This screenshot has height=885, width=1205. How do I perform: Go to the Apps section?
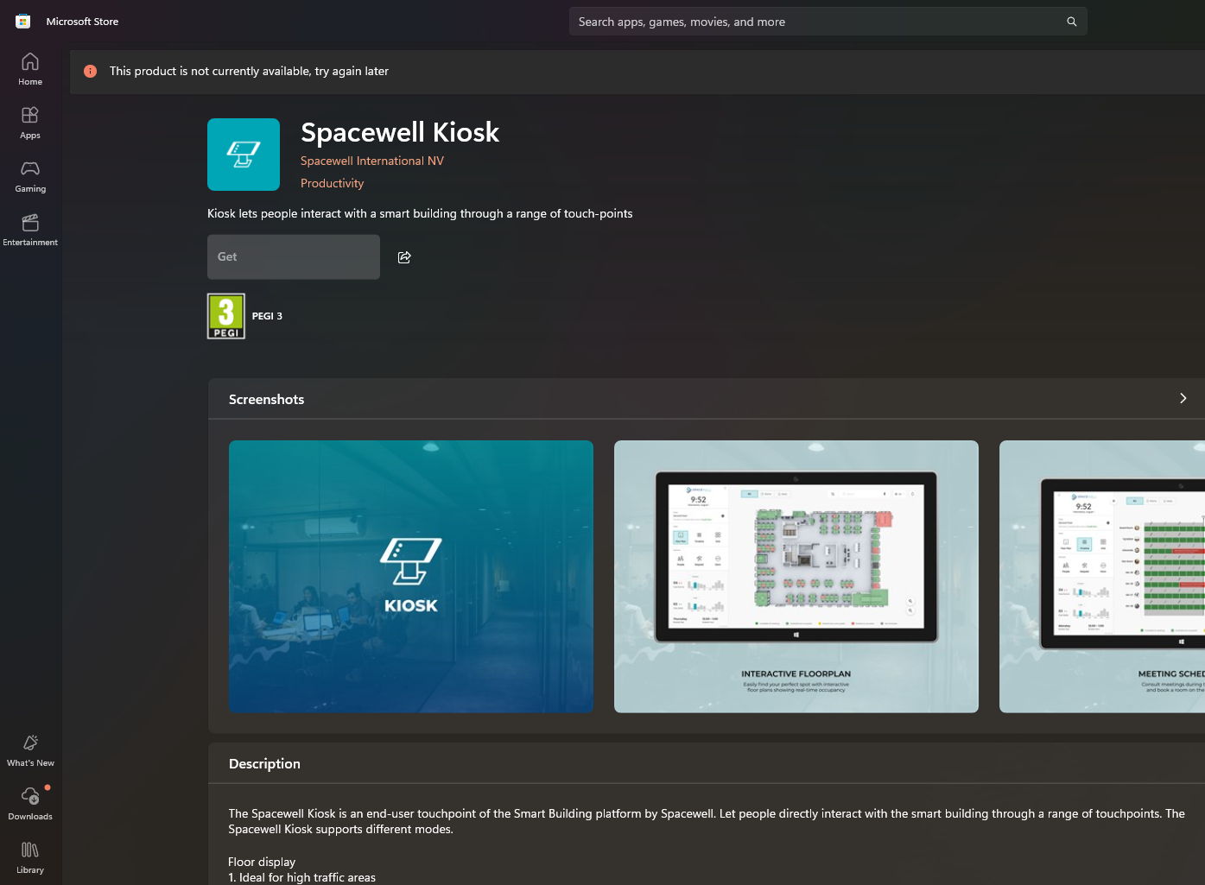[30, 123]
